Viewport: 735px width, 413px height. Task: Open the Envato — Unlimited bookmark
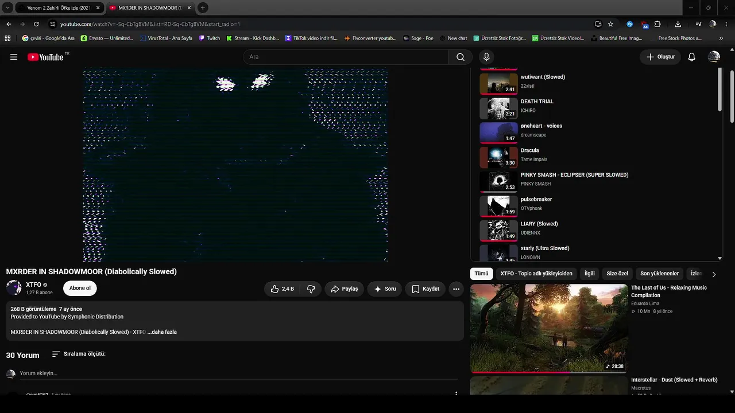tap(107, 38)
